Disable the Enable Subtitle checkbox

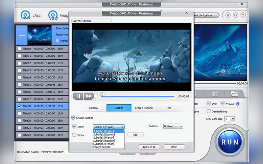73,118
